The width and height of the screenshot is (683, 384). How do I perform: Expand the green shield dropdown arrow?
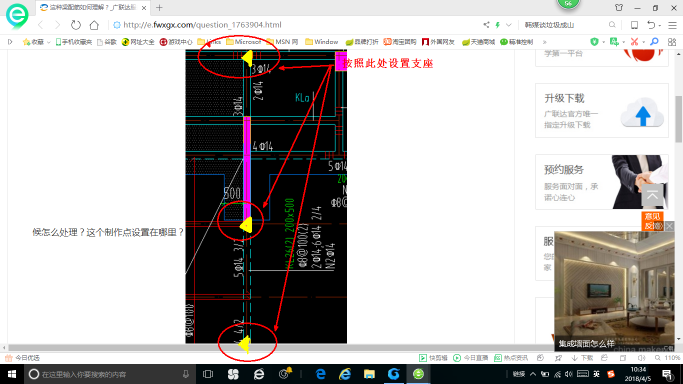(603, 42)
